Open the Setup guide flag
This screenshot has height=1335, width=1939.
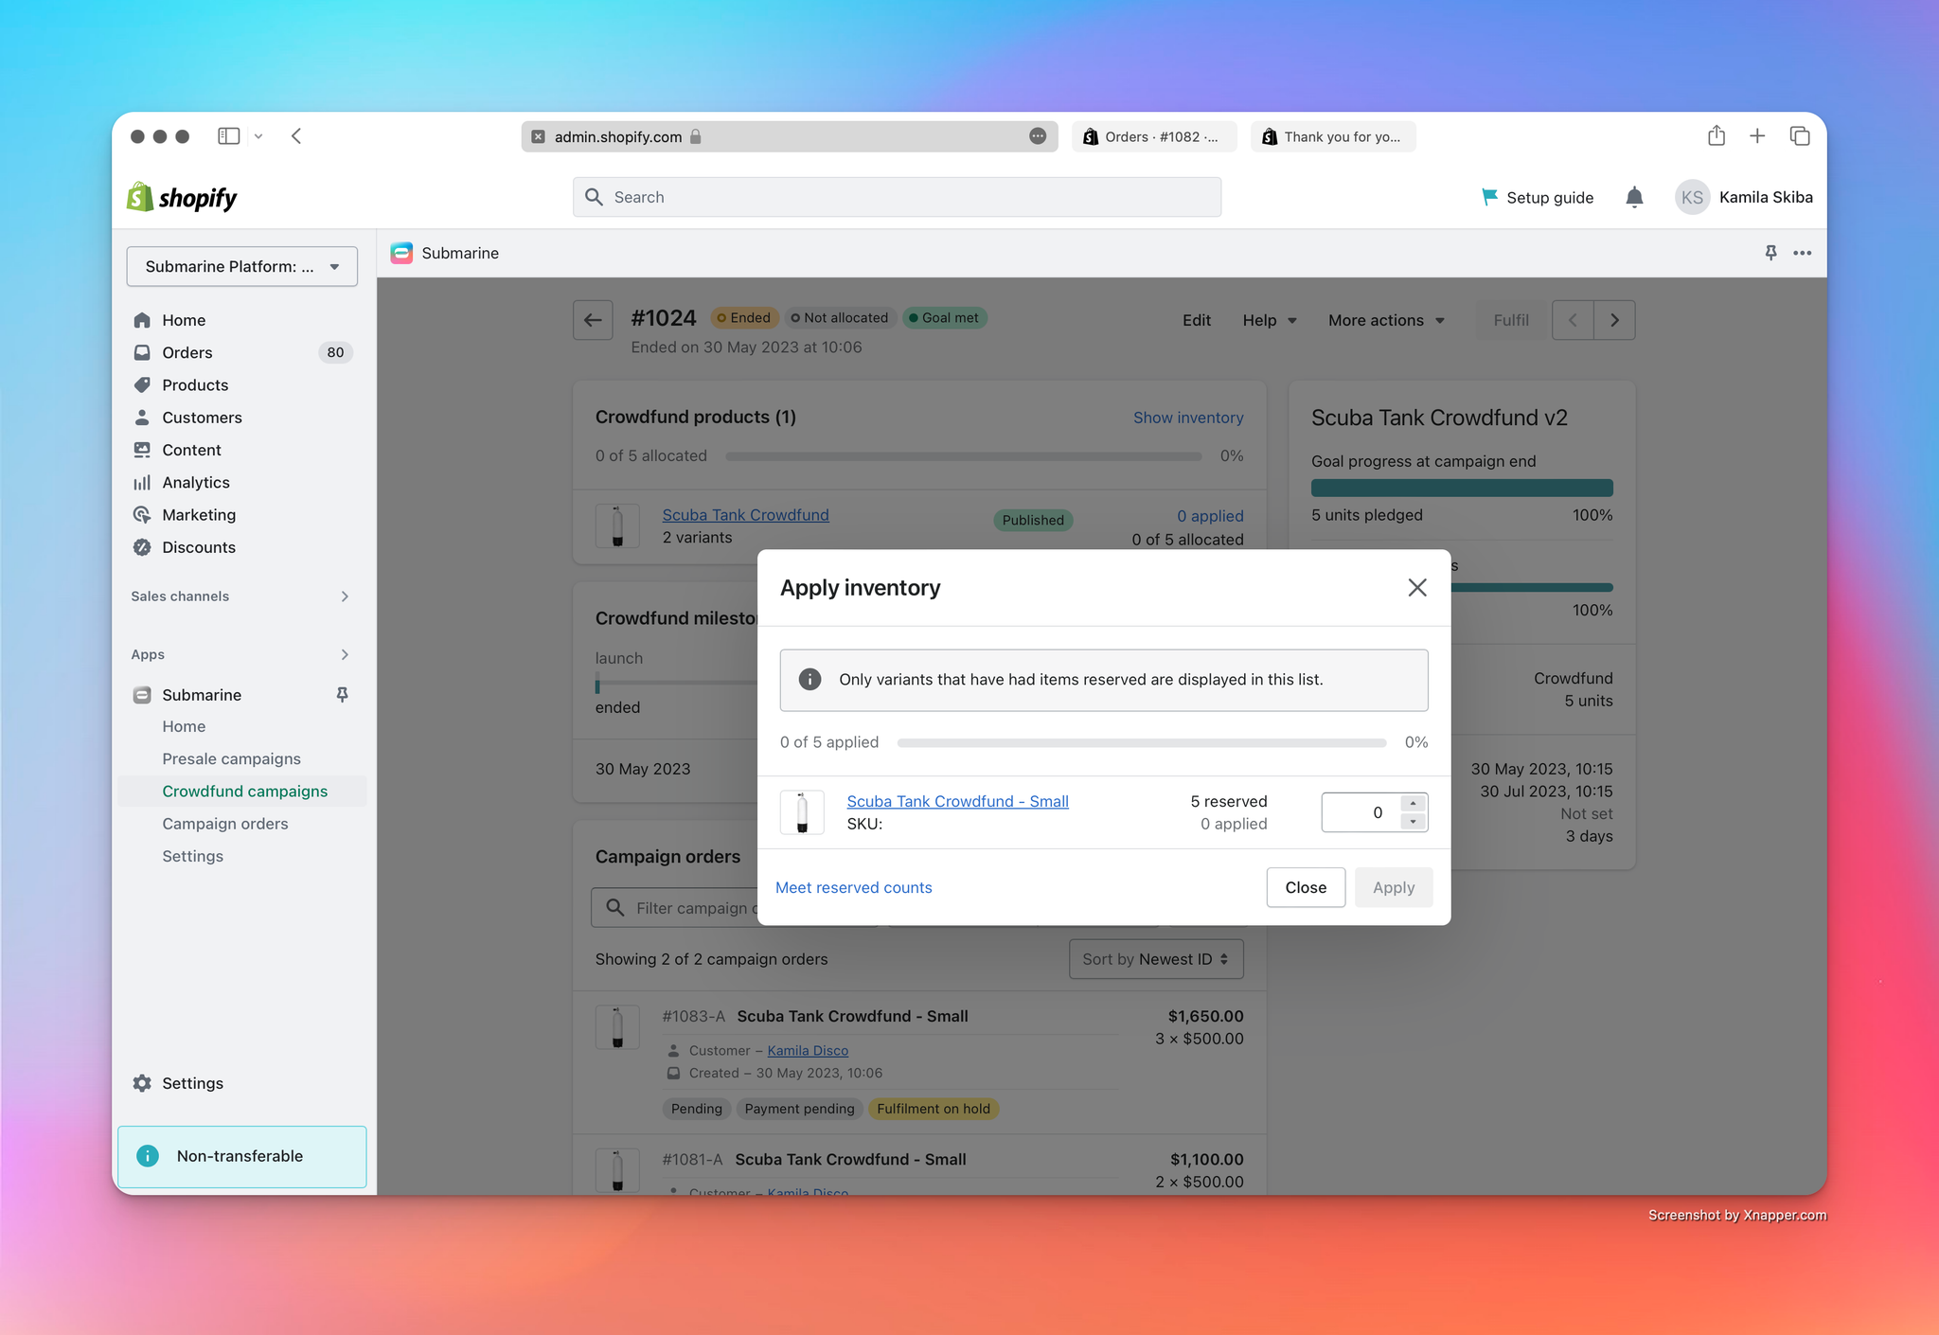(x=1537, y=197)
